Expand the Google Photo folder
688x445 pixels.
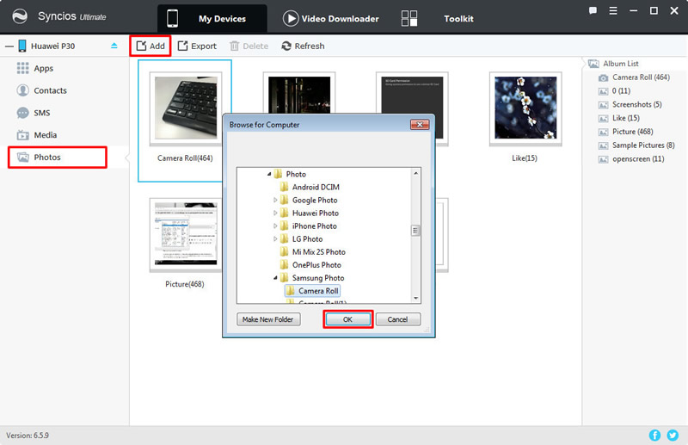275,200
